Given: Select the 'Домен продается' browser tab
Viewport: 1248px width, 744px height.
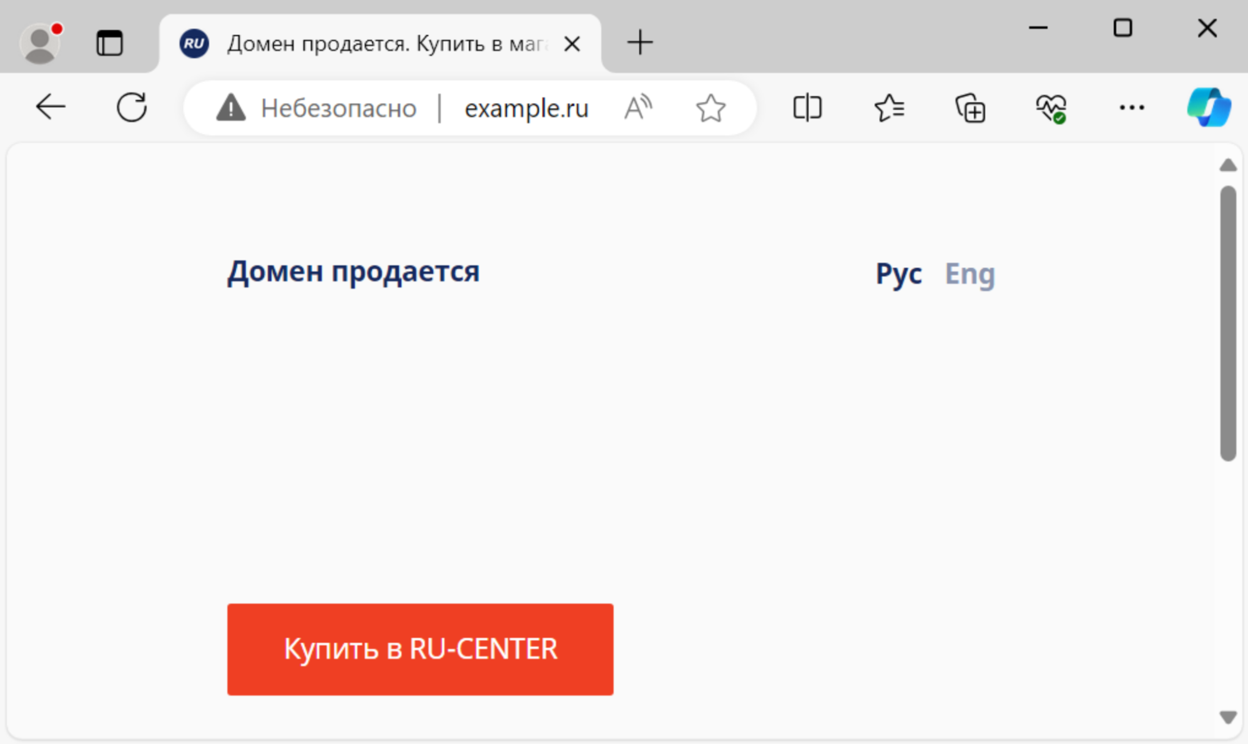Looking at the screenshot, I should click(380, 44).
